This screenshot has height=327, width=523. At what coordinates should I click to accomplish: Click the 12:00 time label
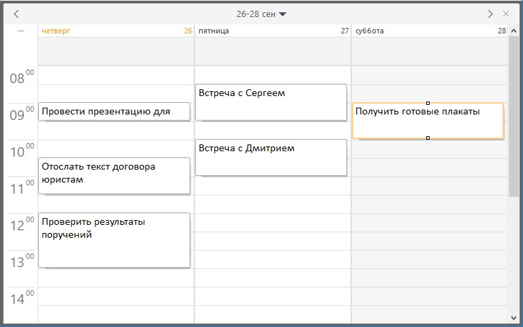pyautogui.click(x=22, y=225)
